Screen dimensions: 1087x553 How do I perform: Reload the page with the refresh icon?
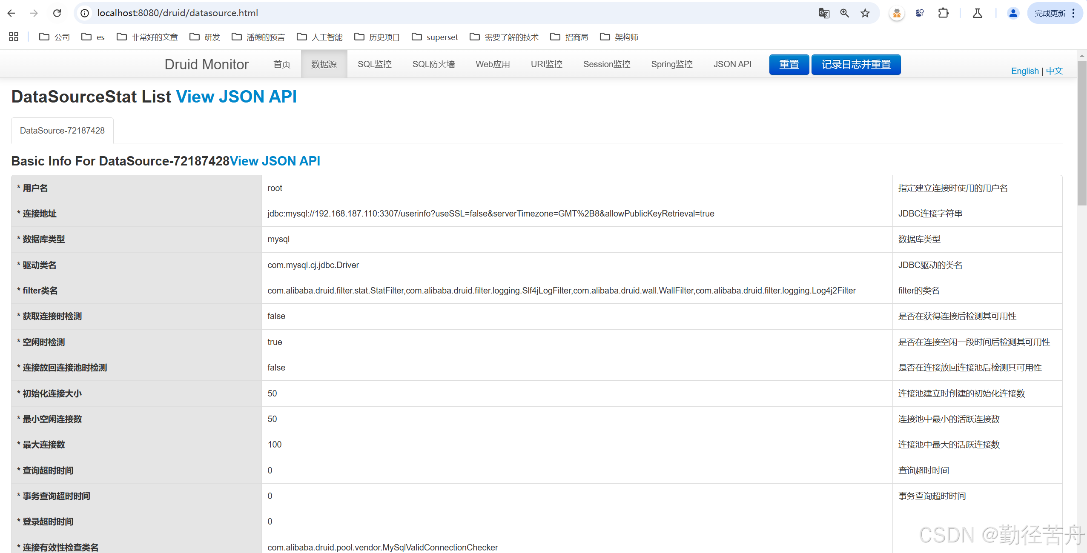point(57,13)
